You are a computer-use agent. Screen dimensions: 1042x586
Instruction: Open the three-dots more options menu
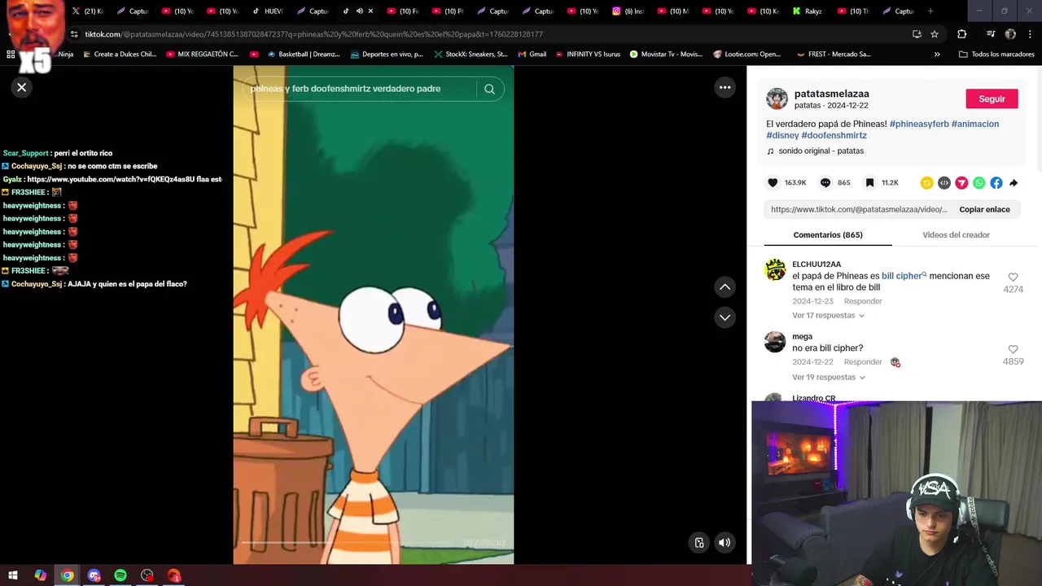pos(725,87)
